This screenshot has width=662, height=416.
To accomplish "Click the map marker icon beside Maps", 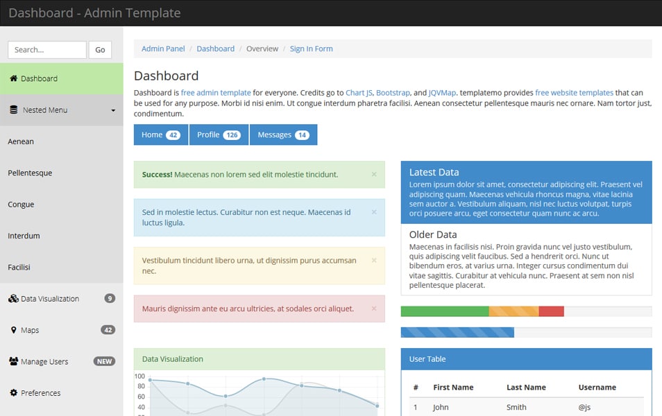I will tap(13, 330).
